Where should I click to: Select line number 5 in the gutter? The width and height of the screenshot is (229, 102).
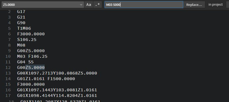click(9, 28)
